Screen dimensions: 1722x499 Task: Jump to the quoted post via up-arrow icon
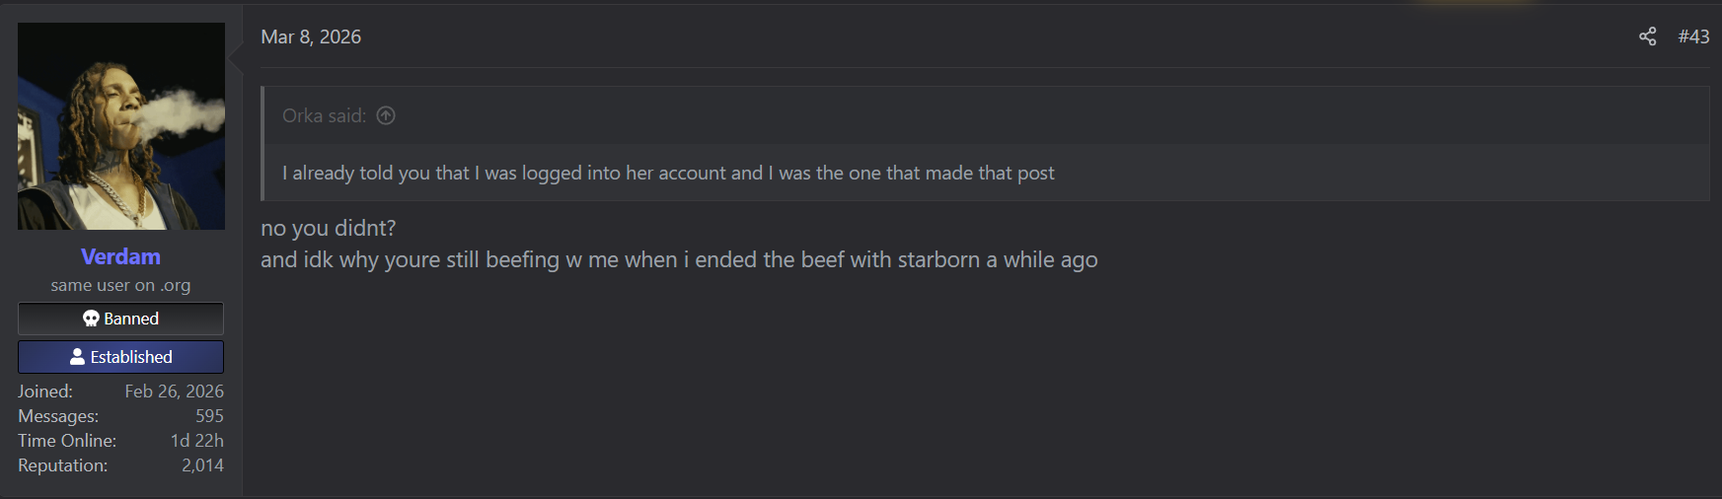coord(386,115)
